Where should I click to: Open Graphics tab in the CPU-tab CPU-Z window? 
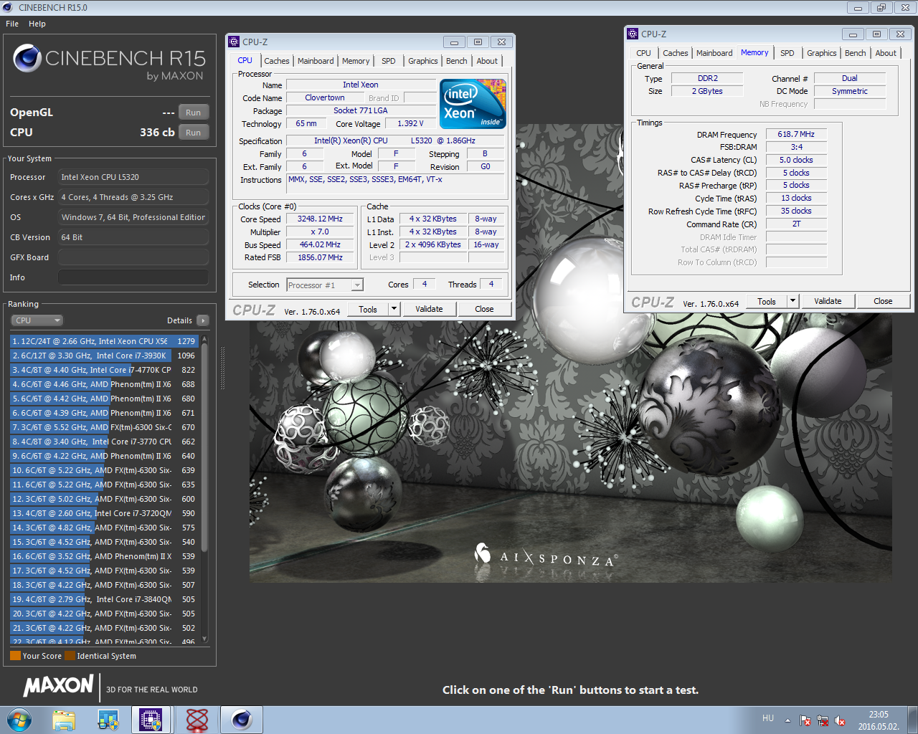click(x=423, y=61)
